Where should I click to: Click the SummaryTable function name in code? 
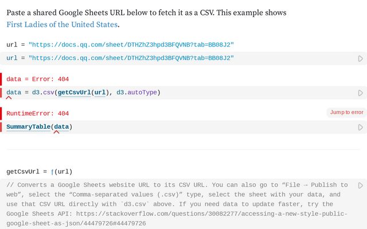click(28, 127)
